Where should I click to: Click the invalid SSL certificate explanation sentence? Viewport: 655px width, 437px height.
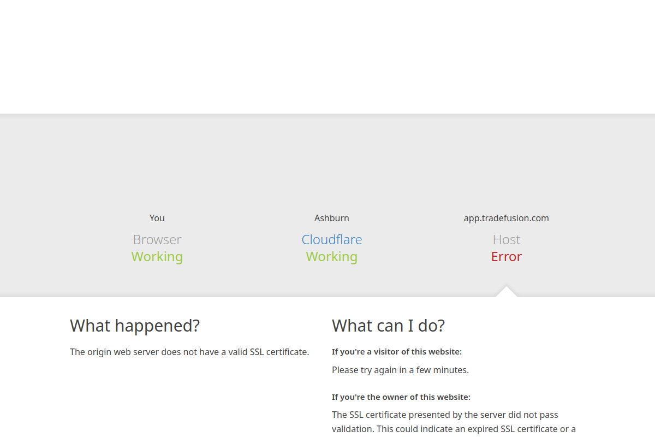point(189,352)
